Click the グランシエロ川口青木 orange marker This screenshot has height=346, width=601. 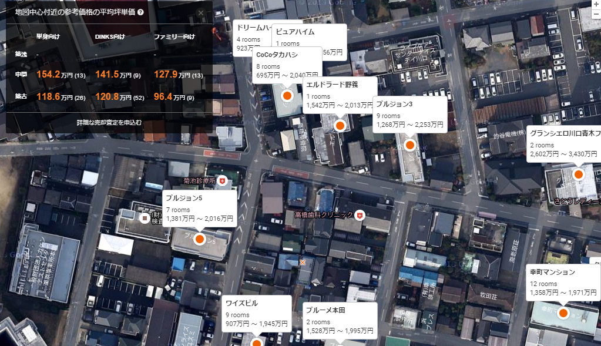[x=578, y=174]
